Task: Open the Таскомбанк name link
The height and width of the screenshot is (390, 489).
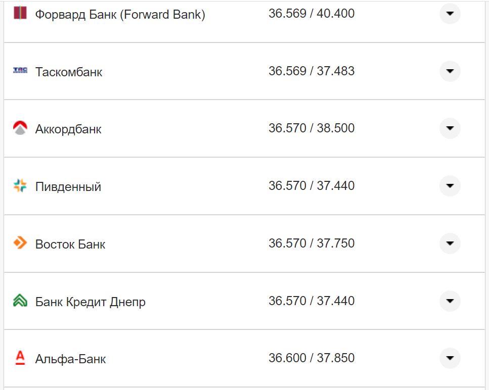Action: [x=69, y=72]
